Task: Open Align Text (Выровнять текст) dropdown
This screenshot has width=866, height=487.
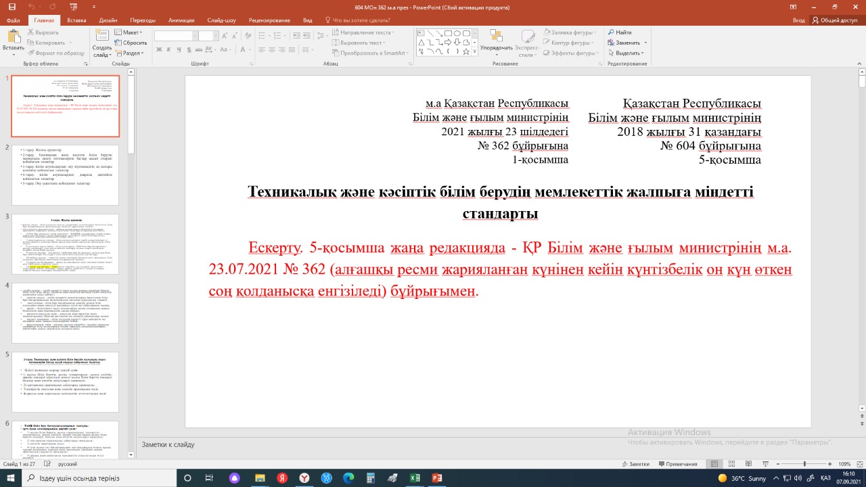Action: click(359, 43)
